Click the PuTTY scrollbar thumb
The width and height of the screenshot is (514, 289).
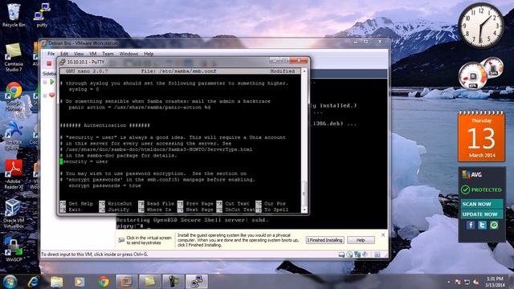click(x=304, y=193)
